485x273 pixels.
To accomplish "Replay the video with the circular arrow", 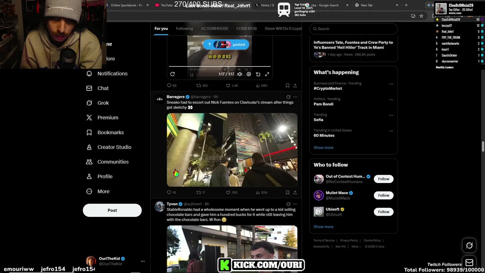I will pyautogui.click(x=172, y=74).
